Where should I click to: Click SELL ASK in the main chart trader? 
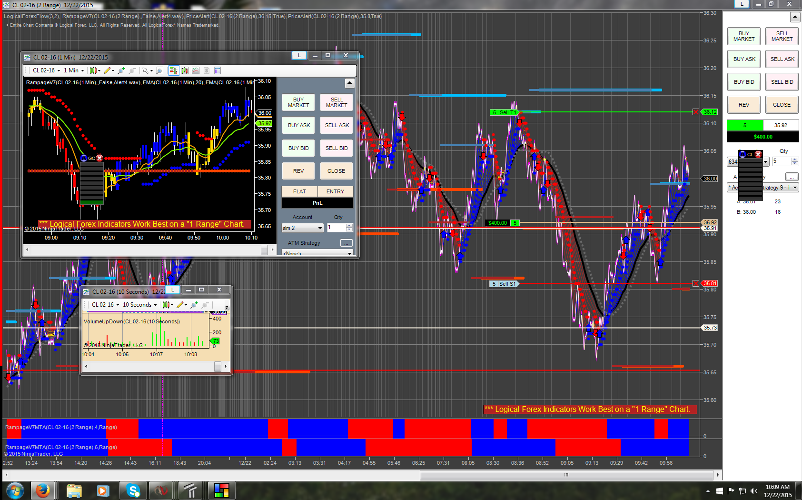[782, 59]
